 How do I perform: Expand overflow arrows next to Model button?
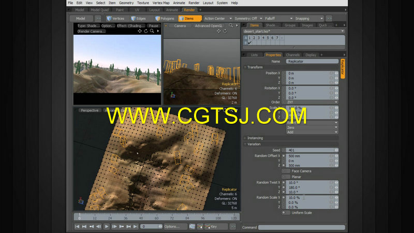[x=98, y=19]
